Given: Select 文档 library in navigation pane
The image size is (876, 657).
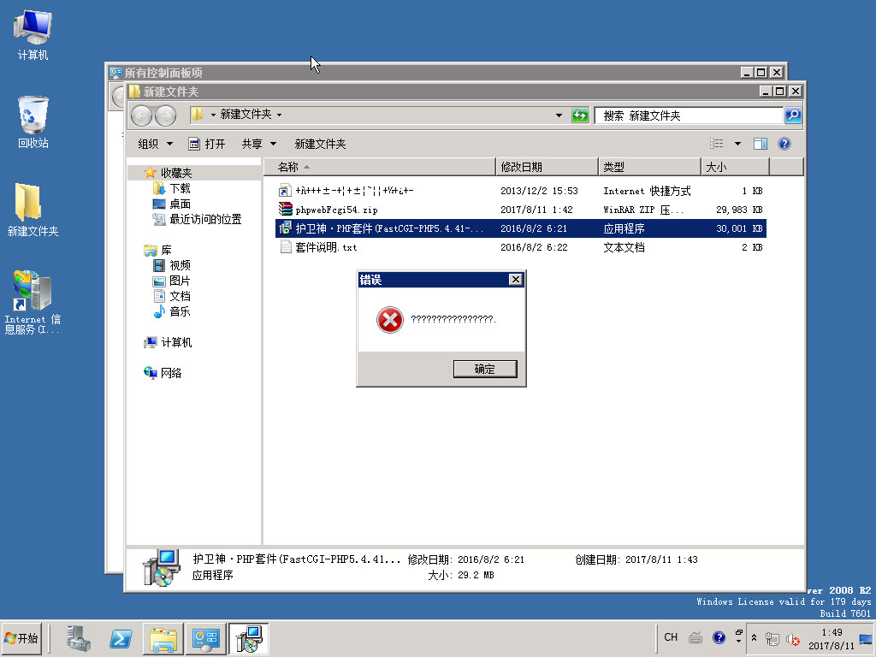Looking at the screenshot, I should coord(180,295).
